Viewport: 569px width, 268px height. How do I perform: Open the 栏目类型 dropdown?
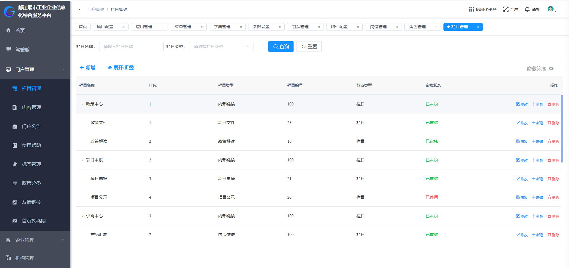click(x=221, y=46)
